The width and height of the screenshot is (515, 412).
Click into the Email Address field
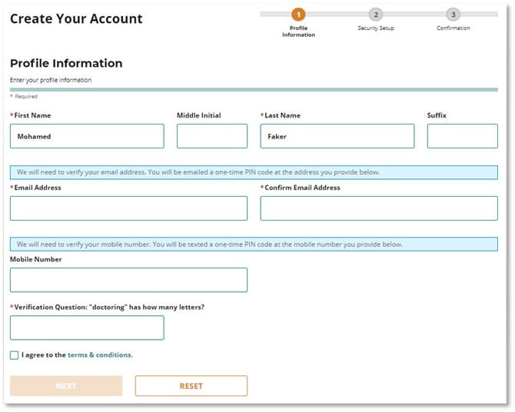[128, 208]
